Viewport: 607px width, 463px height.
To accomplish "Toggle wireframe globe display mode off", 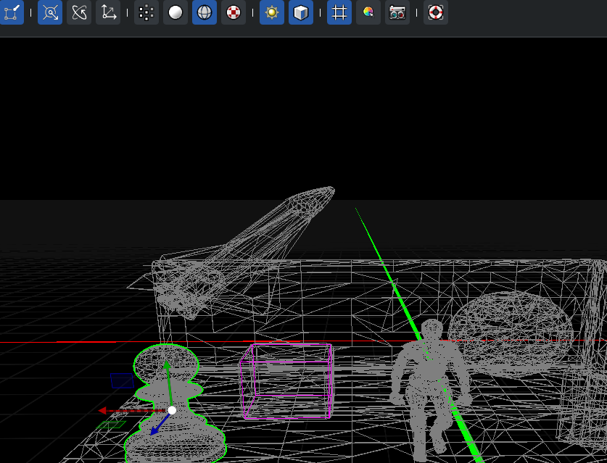I will tap(205, 12).
